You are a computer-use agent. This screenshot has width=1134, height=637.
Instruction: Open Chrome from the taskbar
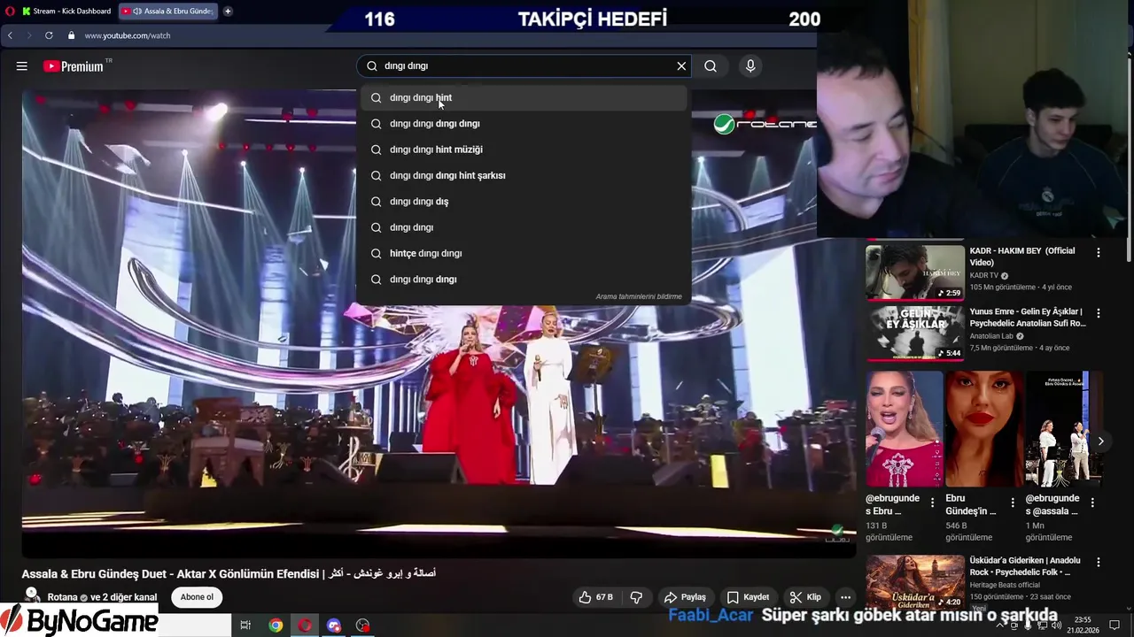(276, 625)
